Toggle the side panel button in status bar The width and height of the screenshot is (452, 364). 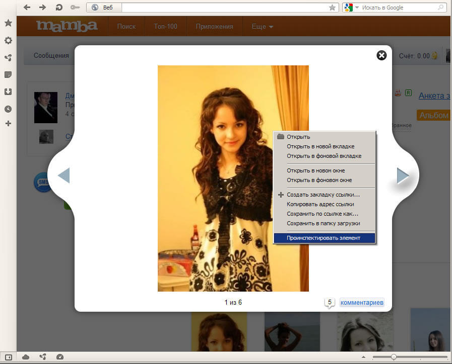click(x=8, y=357)
